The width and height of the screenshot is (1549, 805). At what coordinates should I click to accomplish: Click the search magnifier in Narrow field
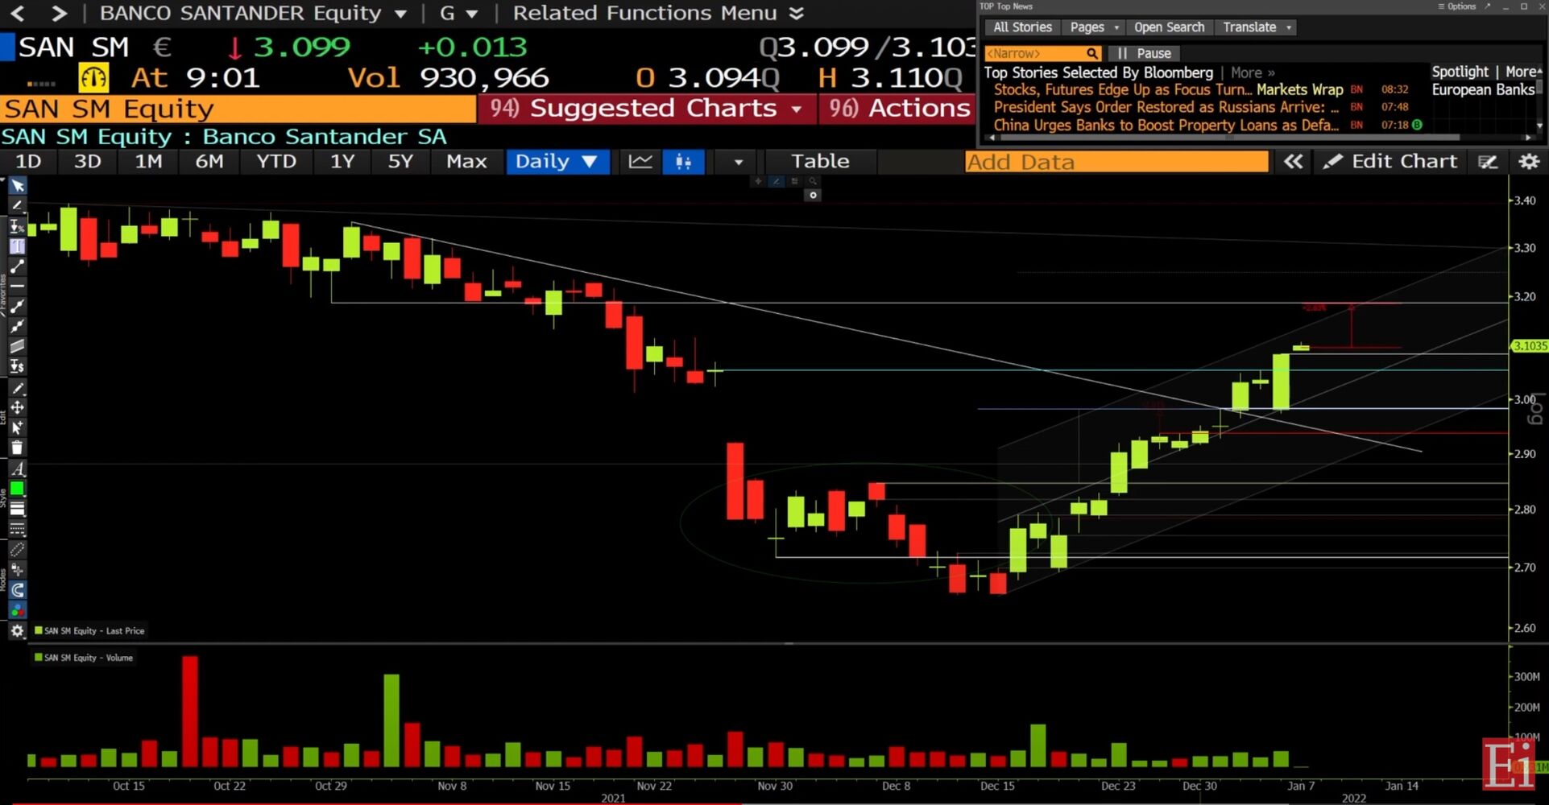(x=1091, y=53)
